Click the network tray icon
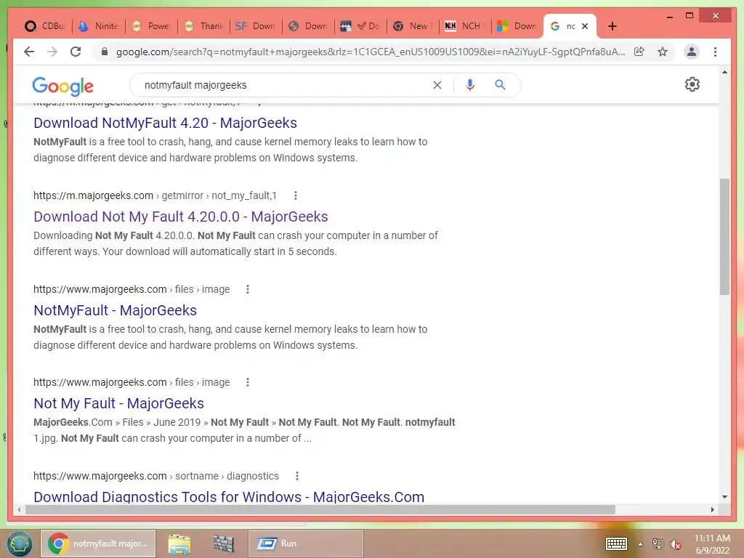This screenshot has width=744, height=558. 658,544
